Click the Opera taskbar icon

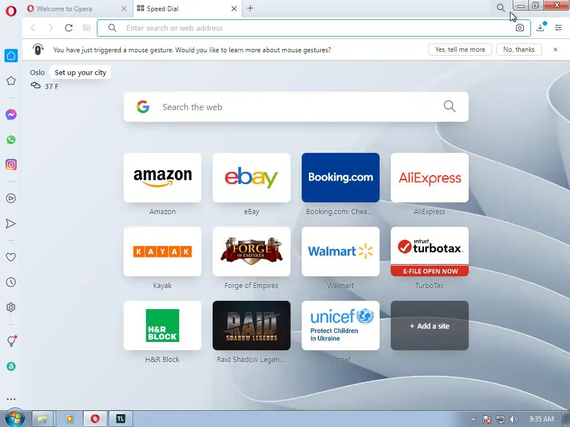click(x=95, y=419)
